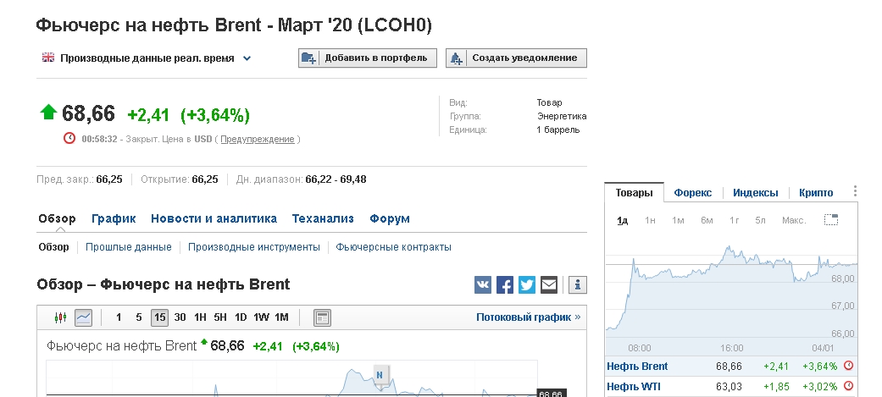This screenshot has width=882, height=397.
Task: Click the UK flag icon
Action: 48,58
